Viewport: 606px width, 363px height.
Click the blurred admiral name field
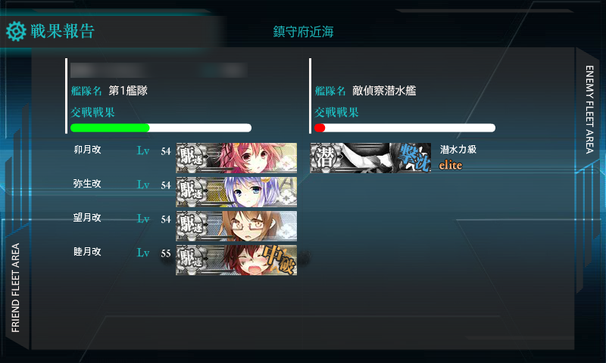click(159, 70)
